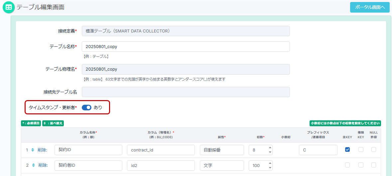Click 削除 link for row 1
This screenshot has width=392, height=176.
click(x=42, y=150)
